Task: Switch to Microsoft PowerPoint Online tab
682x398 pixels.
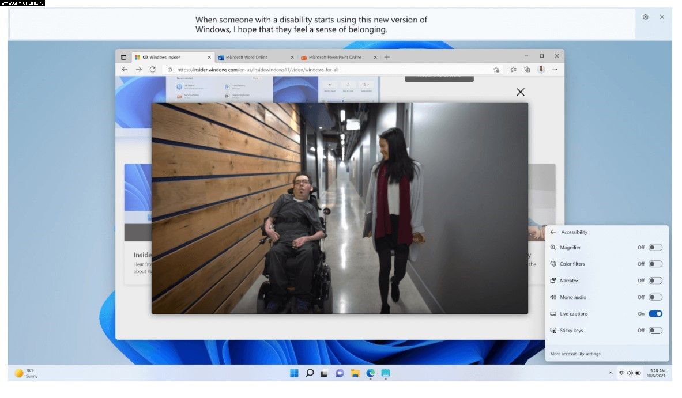Action: [x=334, y=57]
